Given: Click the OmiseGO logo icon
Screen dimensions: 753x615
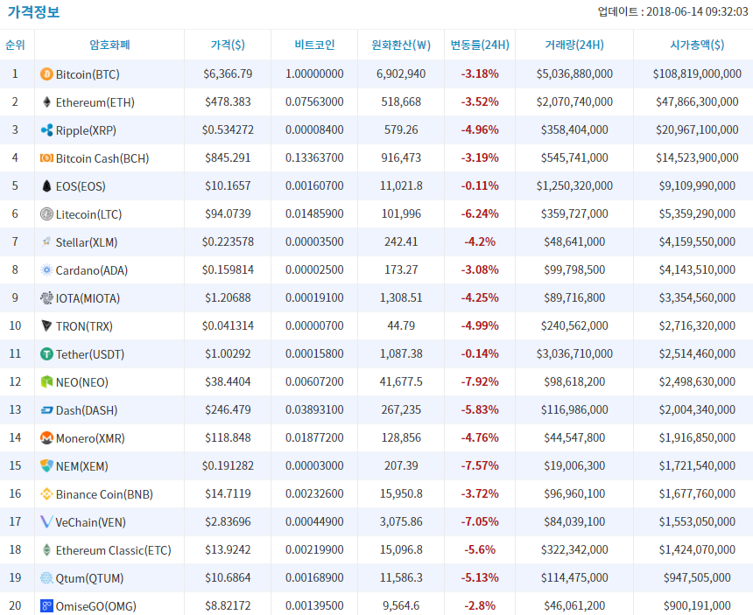Looking at the screenshot, I should pyautogui.click(x=46, y=606).
